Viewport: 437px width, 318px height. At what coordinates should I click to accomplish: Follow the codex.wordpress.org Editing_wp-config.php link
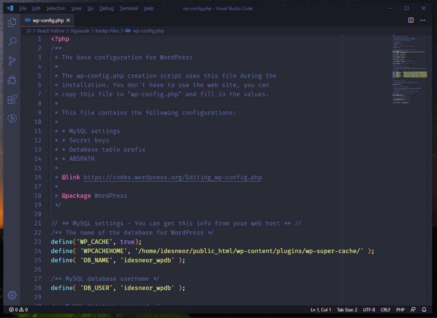point(173,177)
